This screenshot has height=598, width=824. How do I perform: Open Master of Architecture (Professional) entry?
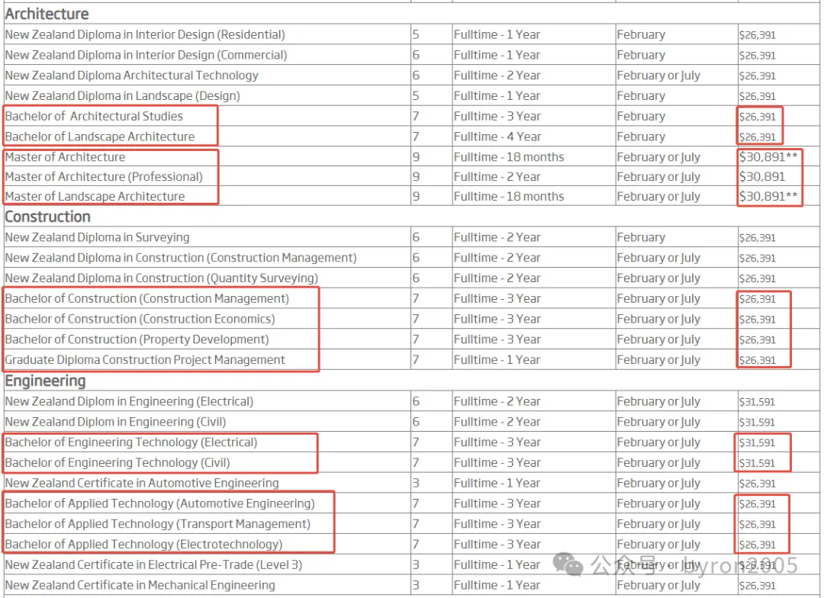tap(104, 176)
